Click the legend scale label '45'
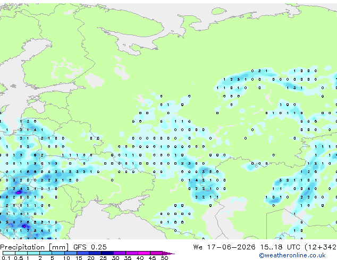337x260 pixels. tap(152, 258)
